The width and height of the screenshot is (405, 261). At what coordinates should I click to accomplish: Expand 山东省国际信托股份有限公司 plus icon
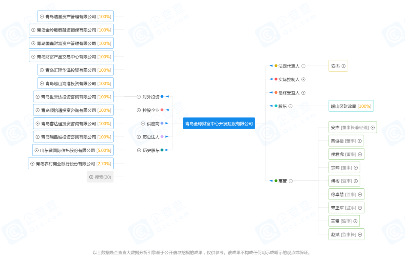point(36,150)
